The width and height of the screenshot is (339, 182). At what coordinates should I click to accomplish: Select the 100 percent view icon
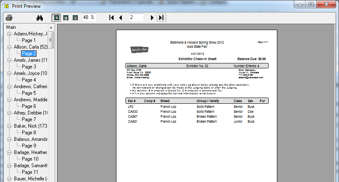tap(75, 18)
